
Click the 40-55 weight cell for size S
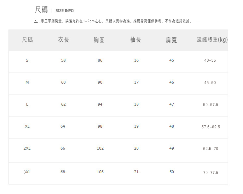coord(210,61)
